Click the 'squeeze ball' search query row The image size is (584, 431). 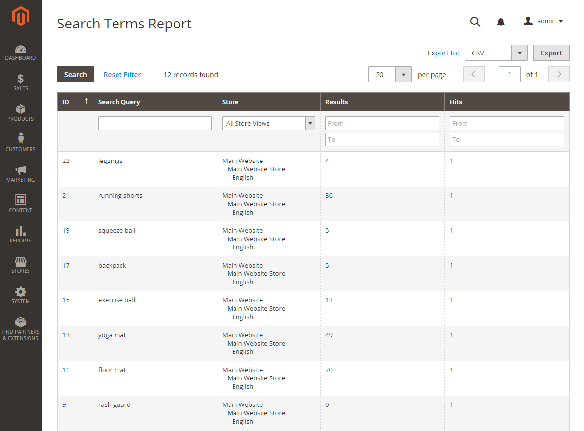[x=313, y=239]
